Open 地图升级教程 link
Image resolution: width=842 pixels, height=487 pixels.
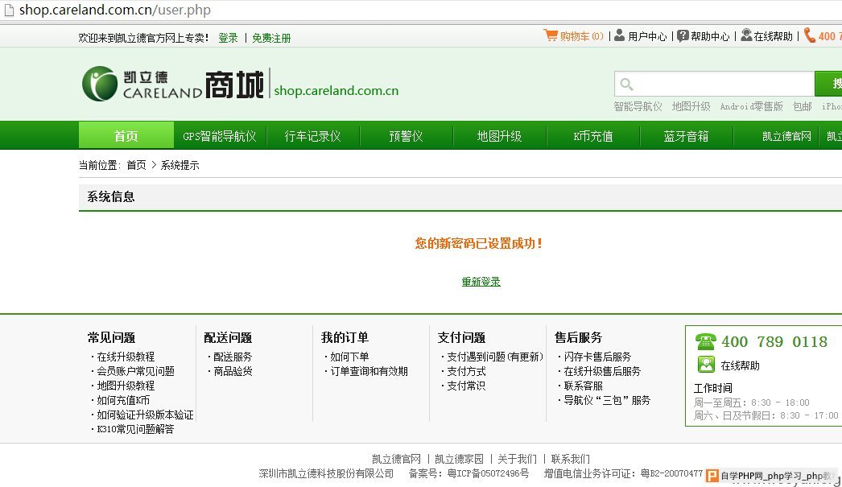click(126, 386)
